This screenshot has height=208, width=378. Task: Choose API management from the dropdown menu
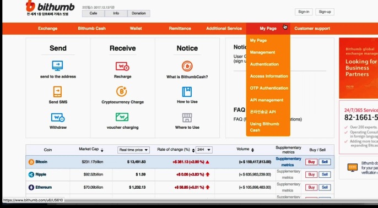(x=266, y=100)
